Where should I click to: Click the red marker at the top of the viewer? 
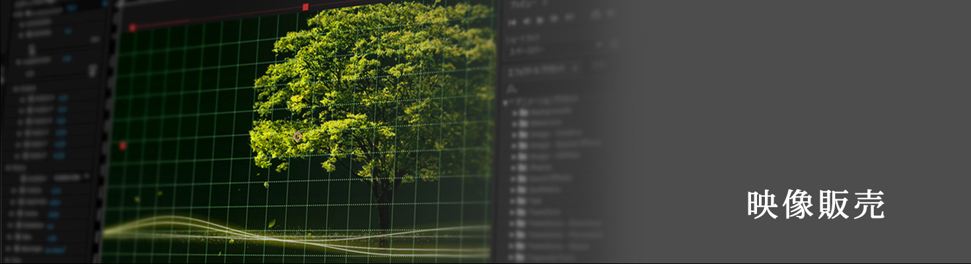pyautogui.click(x=305, y=7)
